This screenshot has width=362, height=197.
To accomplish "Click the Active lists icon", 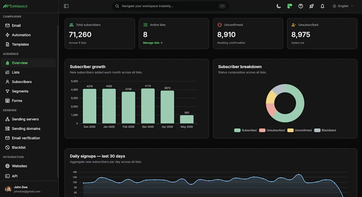I will (145, 25).
